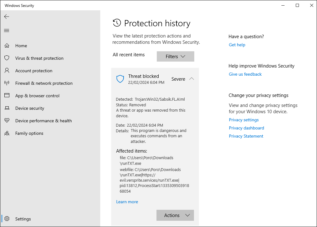Click the evil.versprite.services/runTXT.exe URL text
The height and width of the screenshot is (227, 317).
click(149, 180)
